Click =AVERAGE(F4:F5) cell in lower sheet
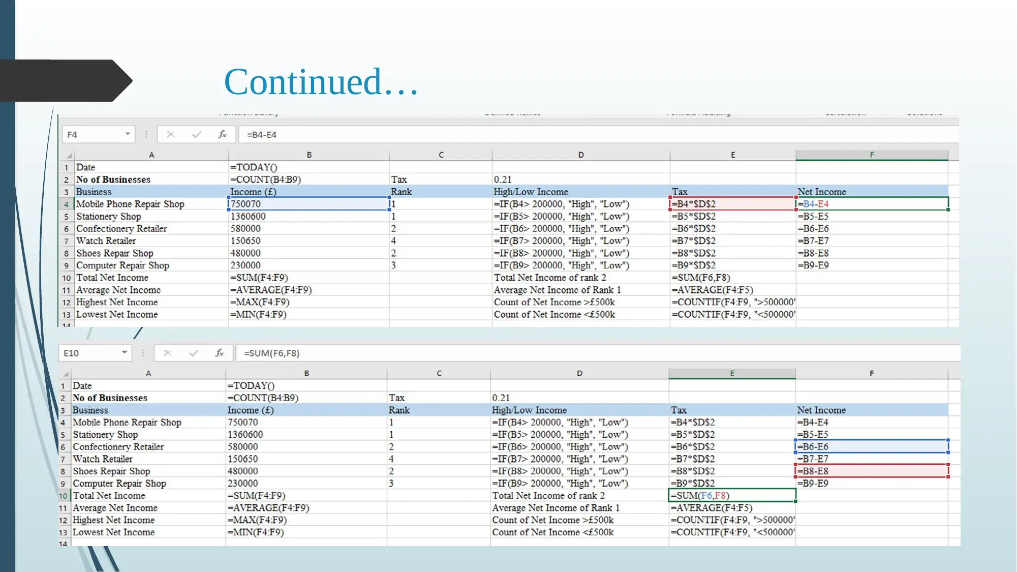 (732, 507)
